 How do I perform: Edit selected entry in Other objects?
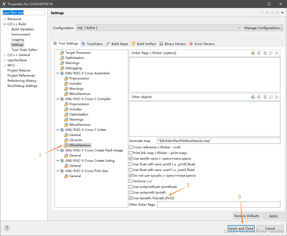[265, 97]
